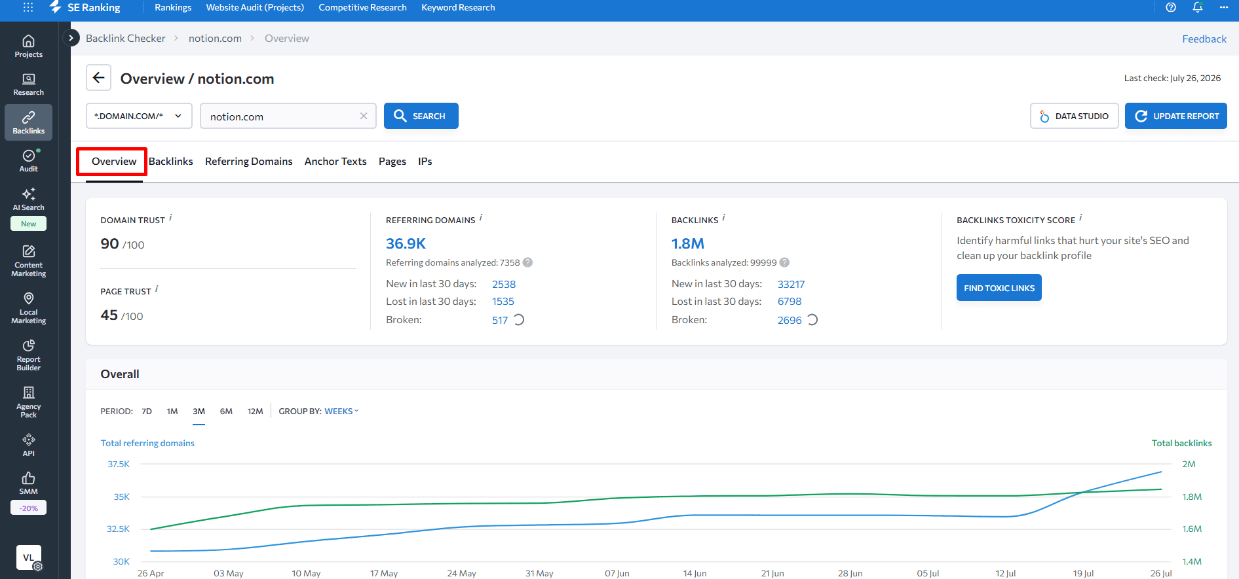Open new referring domains count 2538
This screenshot has height=579, width=1239.
tap(504, 284)
